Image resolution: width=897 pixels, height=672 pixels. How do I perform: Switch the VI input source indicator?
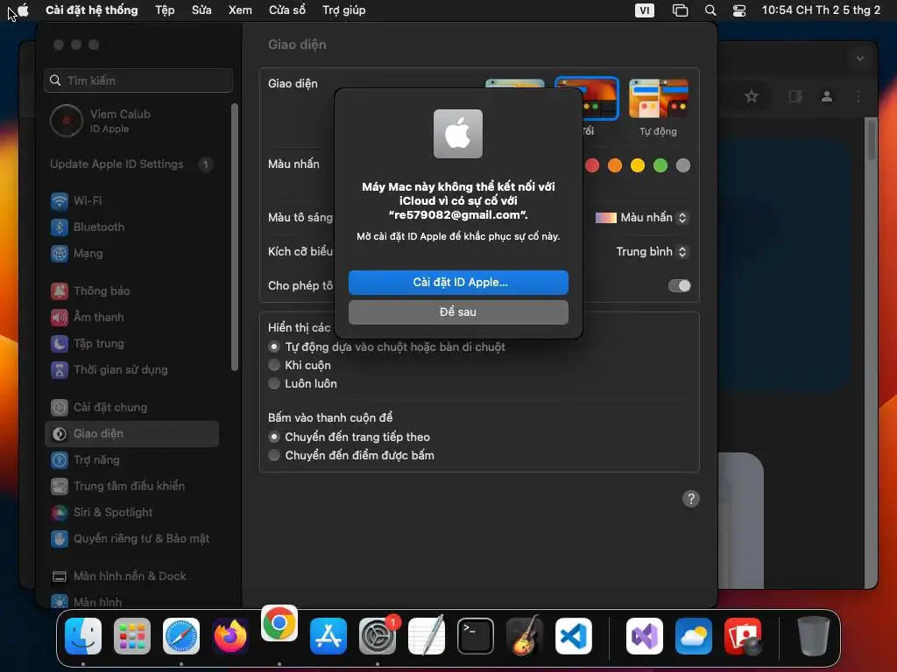click(644, 10)
